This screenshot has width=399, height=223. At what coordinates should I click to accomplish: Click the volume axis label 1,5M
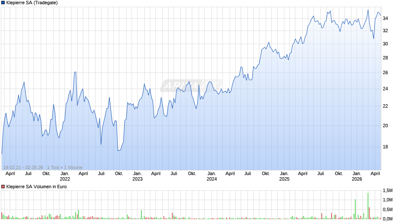388,190
